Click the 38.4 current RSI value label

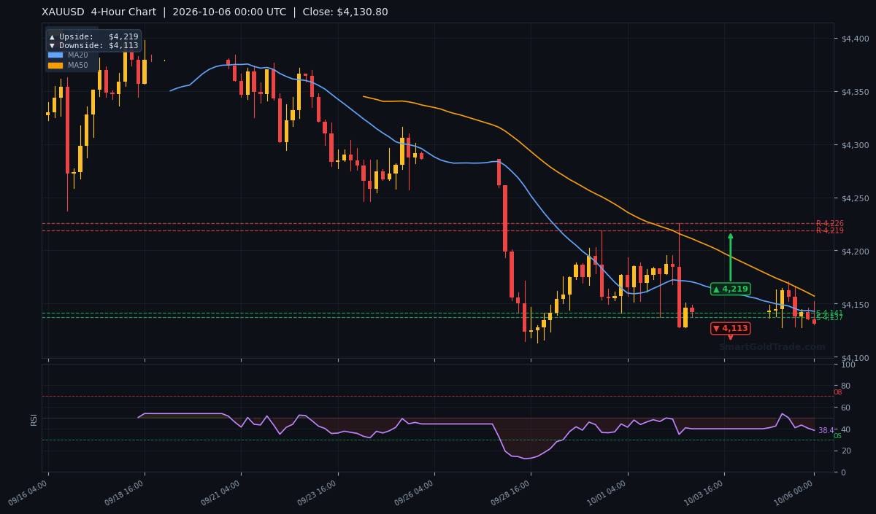click(826, 431)
